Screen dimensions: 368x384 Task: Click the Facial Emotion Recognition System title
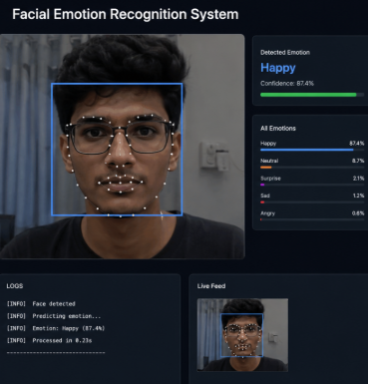coord(126,14)
